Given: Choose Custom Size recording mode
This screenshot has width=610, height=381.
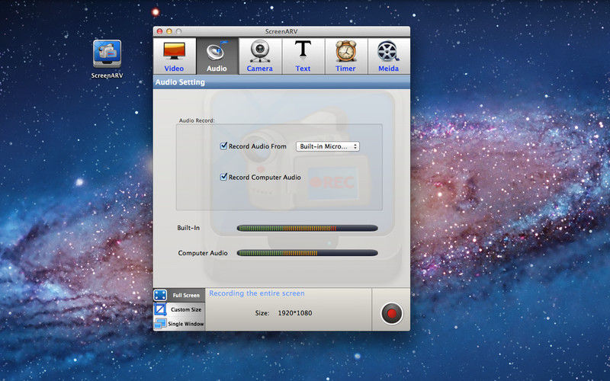Looking at the screenshot, I should click(179, 309).
